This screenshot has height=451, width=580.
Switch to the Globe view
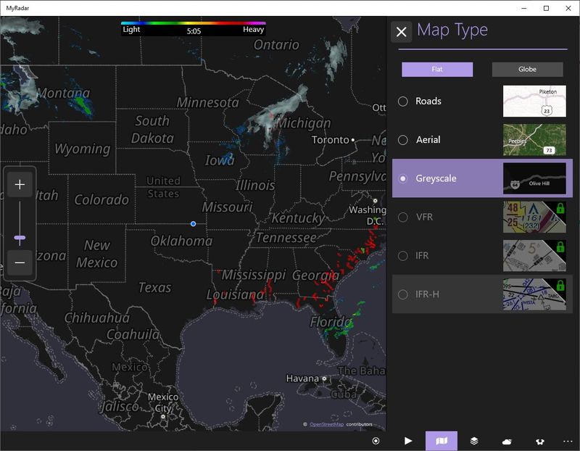[x=526, y=69]
